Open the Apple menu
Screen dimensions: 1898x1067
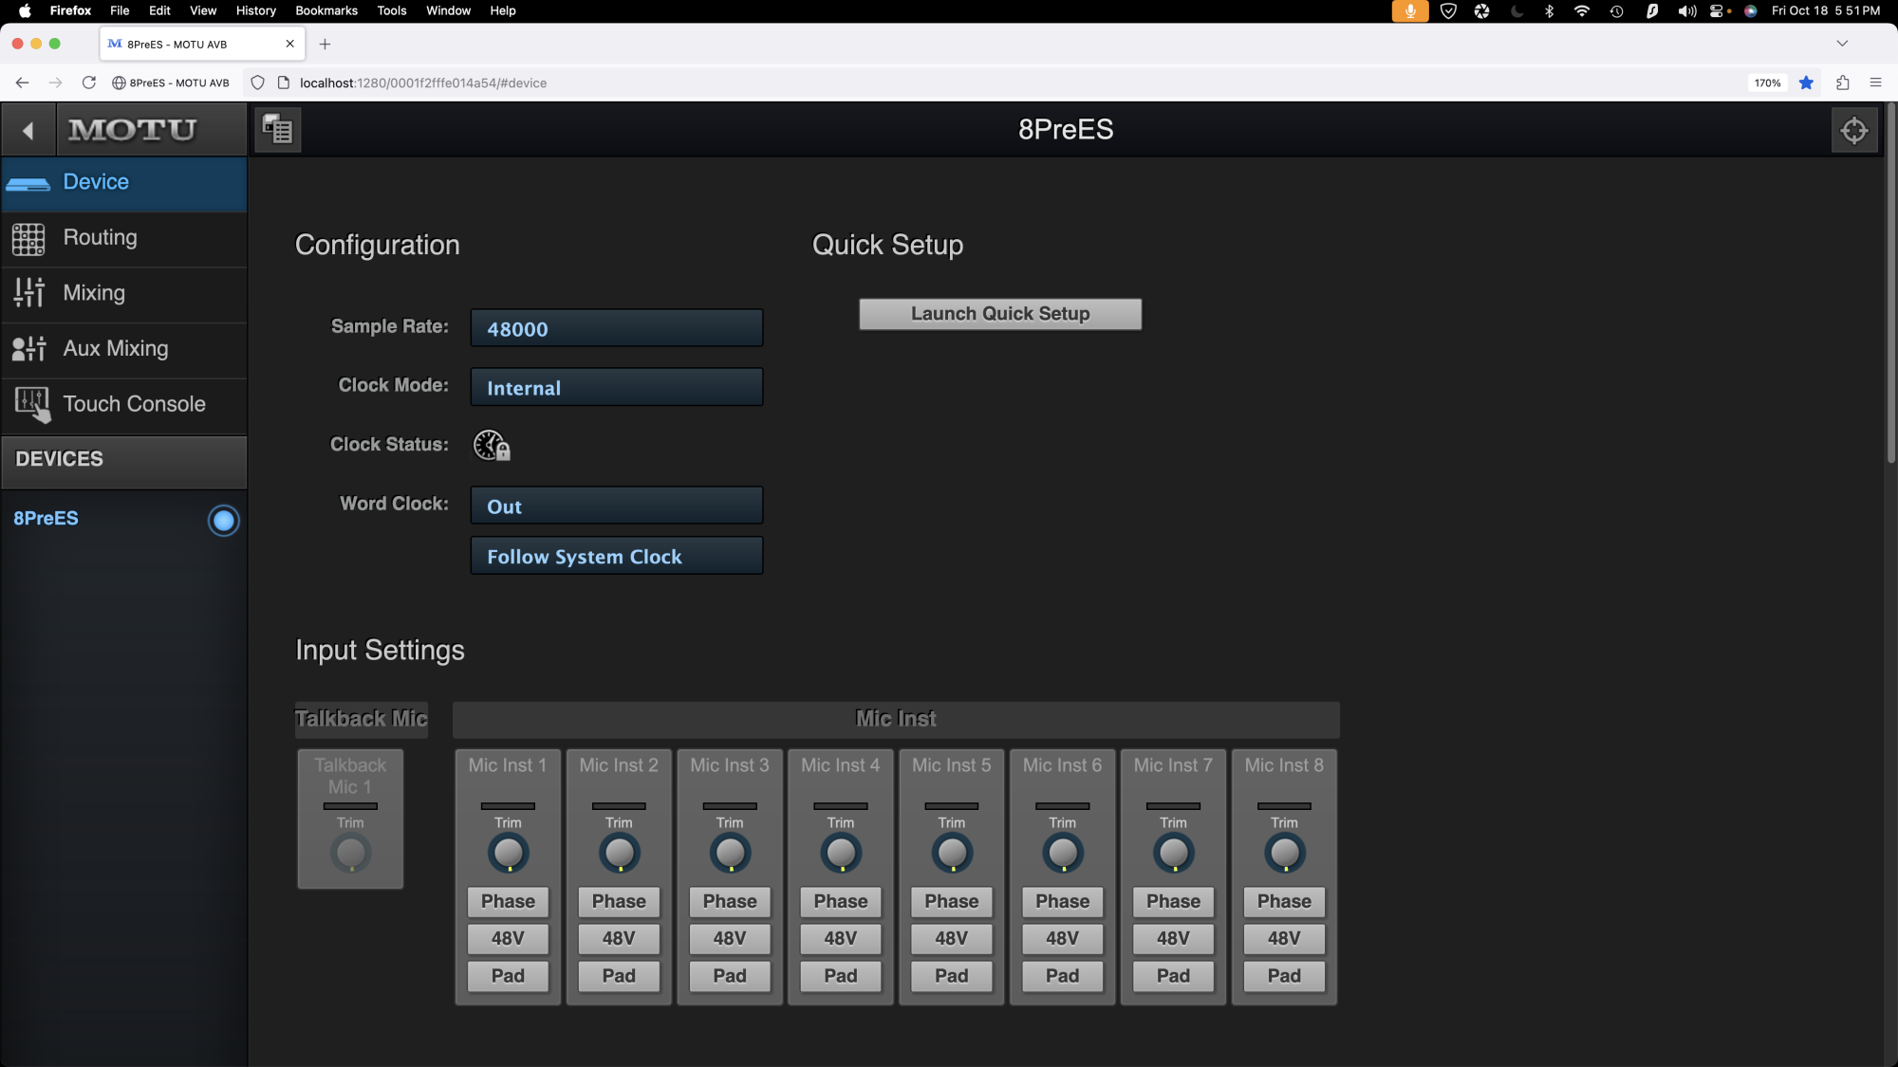click(x=25, y=10)
